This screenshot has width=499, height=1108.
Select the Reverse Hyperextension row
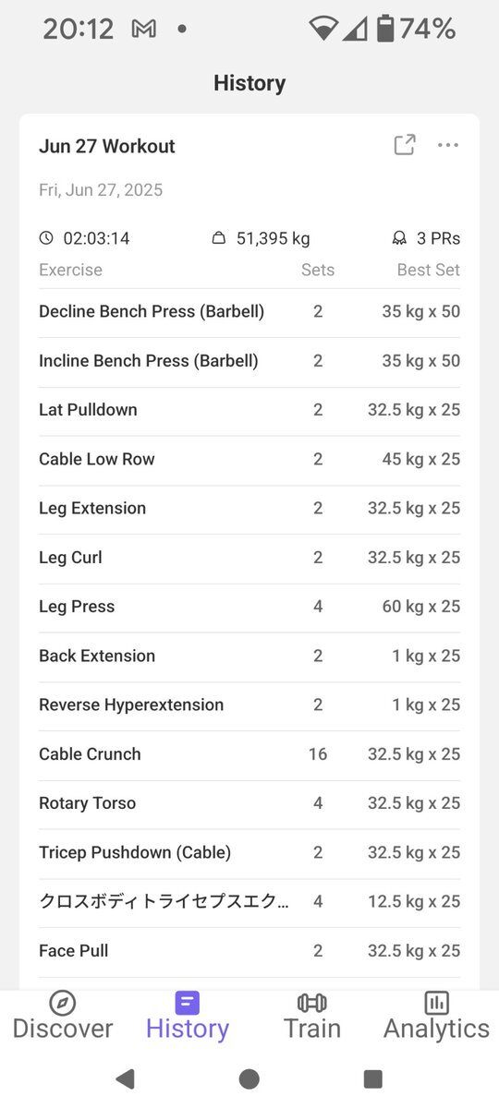[x=249, y=705]
